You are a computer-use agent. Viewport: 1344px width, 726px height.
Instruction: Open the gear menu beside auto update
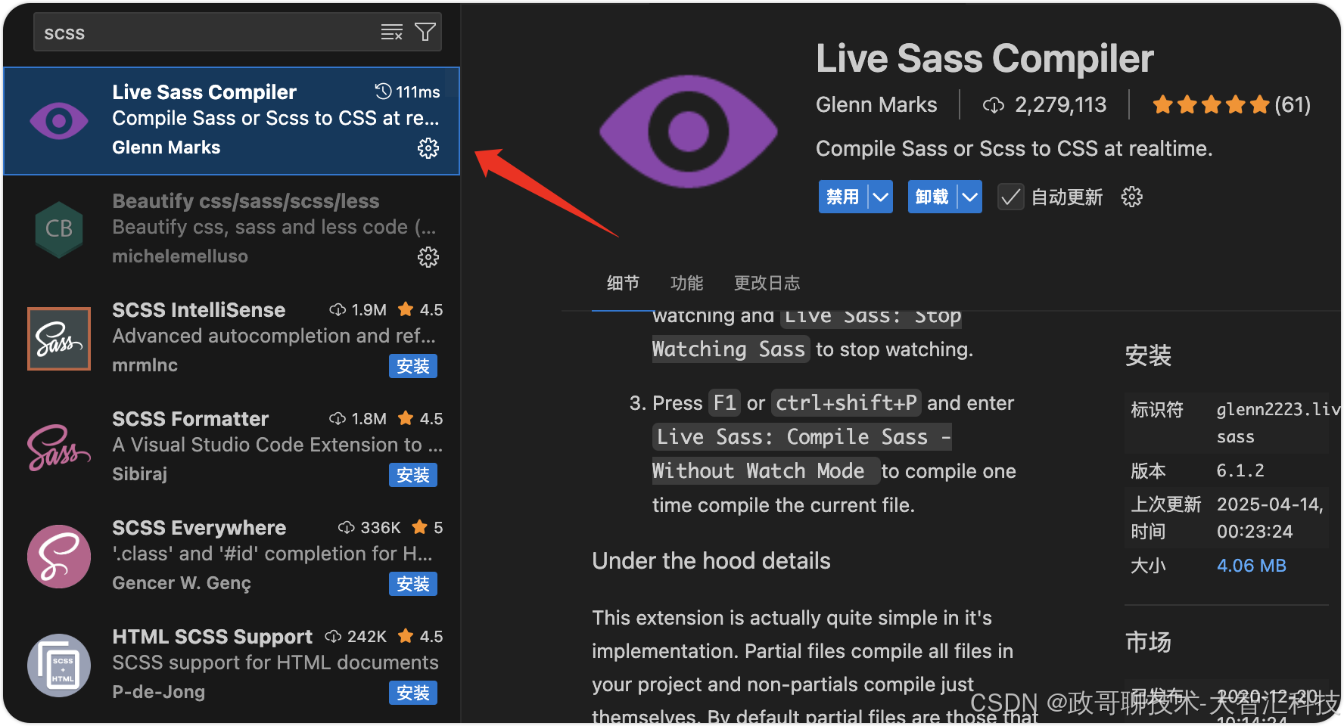click(x=1131, y=197)
